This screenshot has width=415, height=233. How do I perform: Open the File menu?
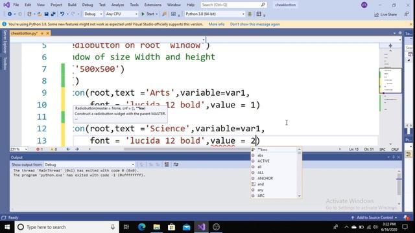pos(16,5)
